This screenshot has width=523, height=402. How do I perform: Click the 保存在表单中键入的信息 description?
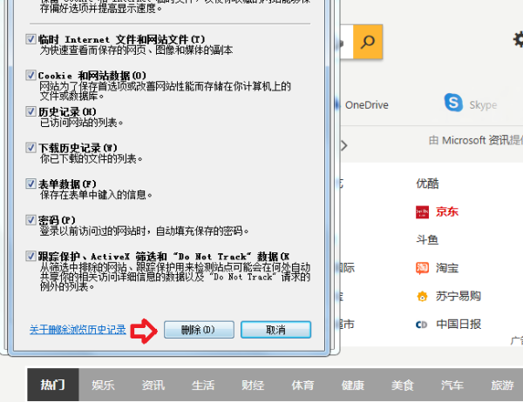tap(96, 195)
